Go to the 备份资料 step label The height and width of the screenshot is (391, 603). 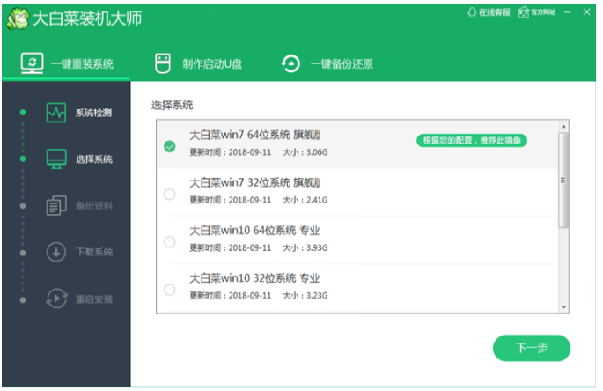click(94, 206)
